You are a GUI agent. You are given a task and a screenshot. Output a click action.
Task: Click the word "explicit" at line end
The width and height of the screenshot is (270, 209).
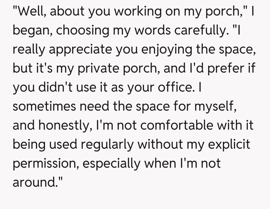point(229,145)
